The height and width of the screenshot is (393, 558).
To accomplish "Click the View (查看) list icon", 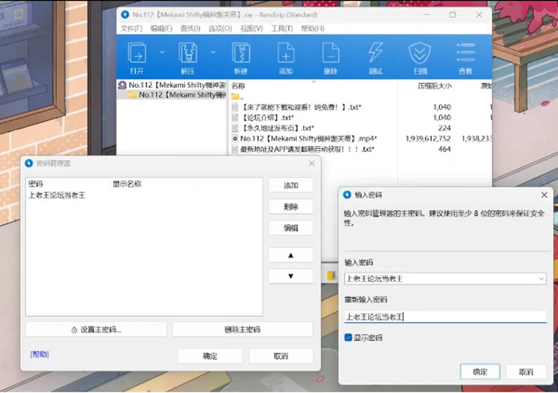I will [466, 58].
